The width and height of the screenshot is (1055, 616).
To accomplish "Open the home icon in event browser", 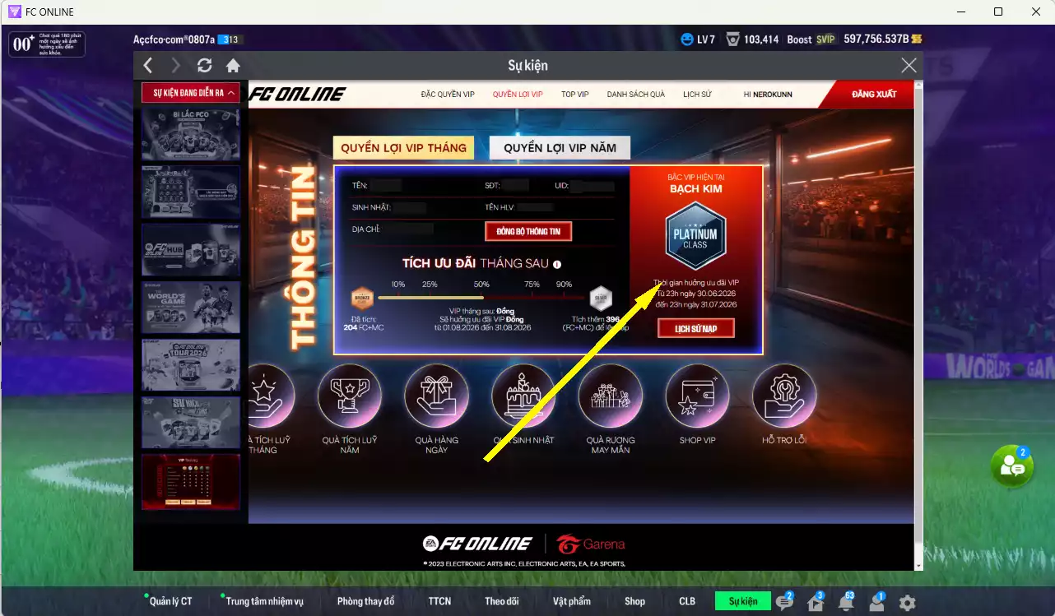I will (233, 66).
